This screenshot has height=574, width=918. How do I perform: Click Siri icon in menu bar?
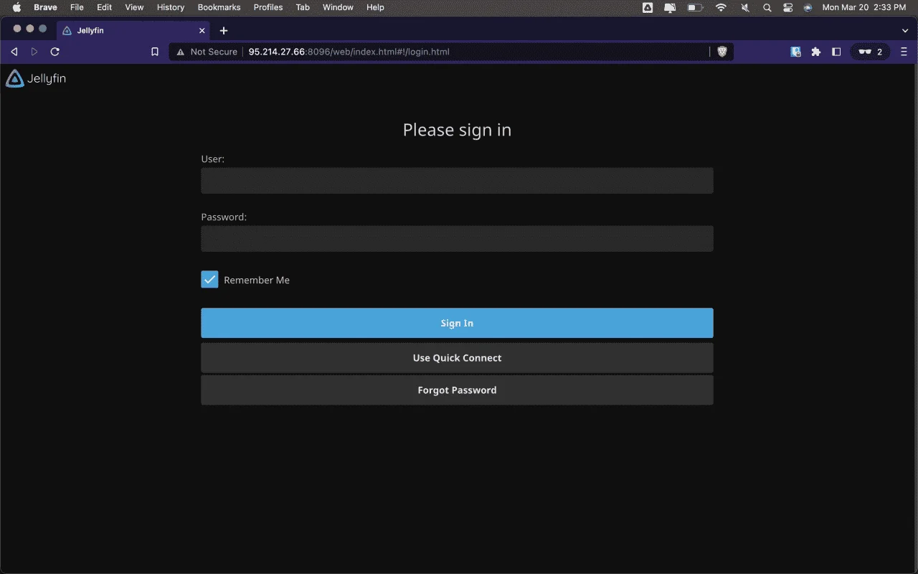[x=808, y=7]
